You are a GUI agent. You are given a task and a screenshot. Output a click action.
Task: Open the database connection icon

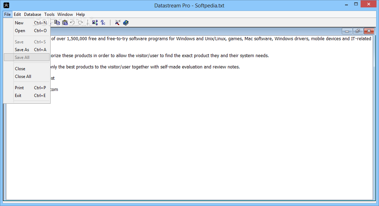[x=95, y=23]
